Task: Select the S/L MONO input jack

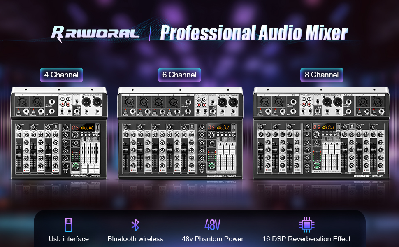Action: coord(188,103)
